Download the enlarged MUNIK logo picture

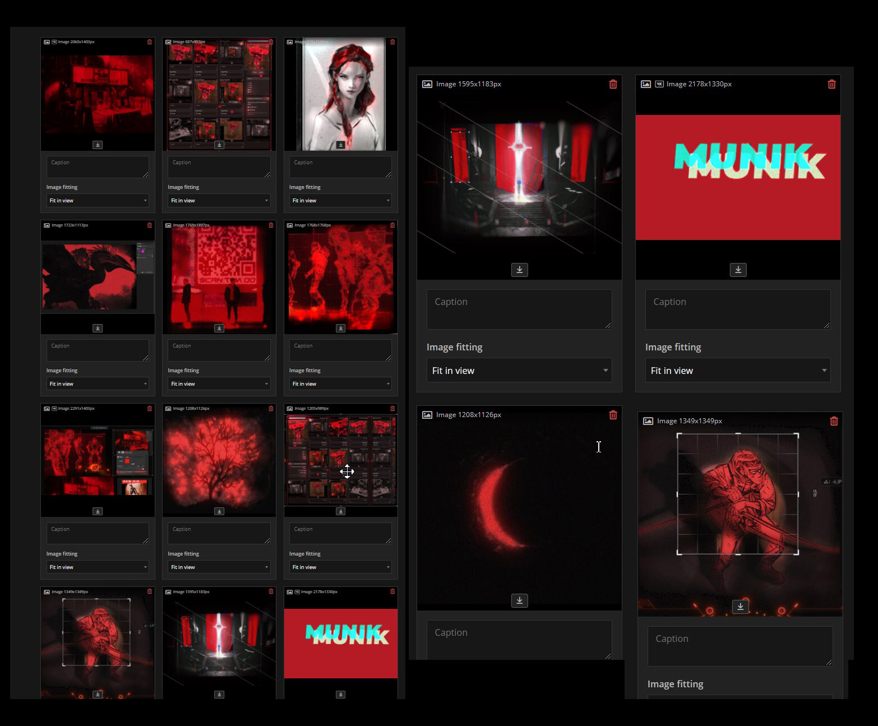(738, 270)
